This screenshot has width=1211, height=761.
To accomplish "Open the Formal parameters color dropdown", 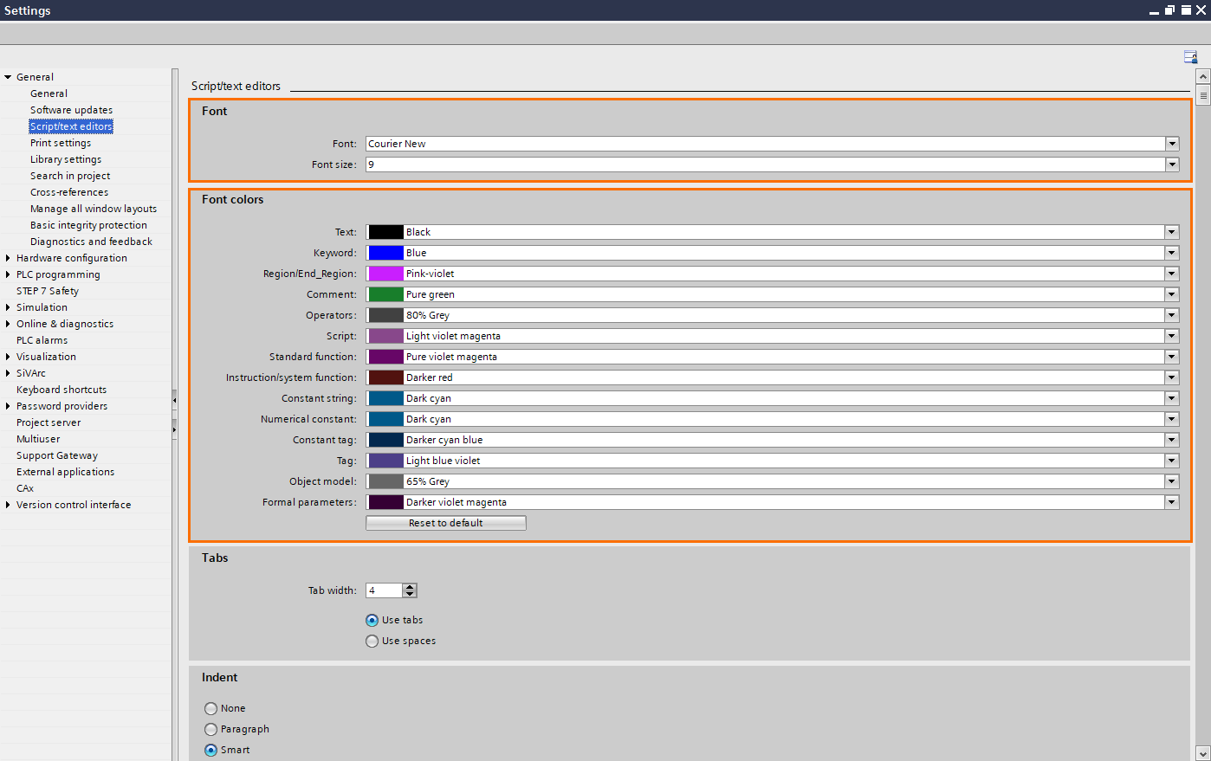I will (x=1172, y=501).
